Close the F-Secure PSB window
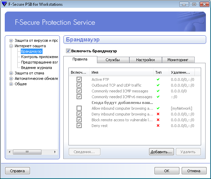Viewport: 211px width, 179px height. pos(204,4)
